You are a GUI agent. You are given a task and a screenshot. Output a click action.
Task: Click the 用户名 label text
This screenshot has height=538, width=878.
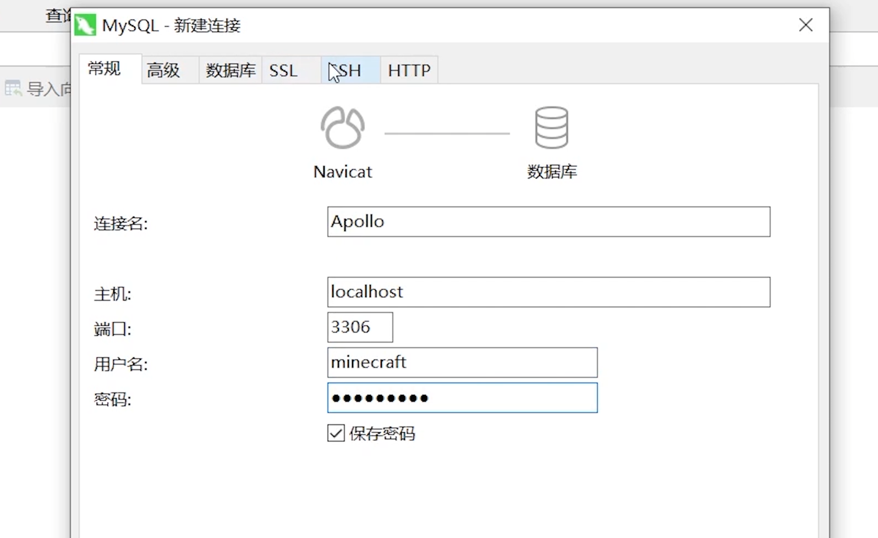pos(120,364)
